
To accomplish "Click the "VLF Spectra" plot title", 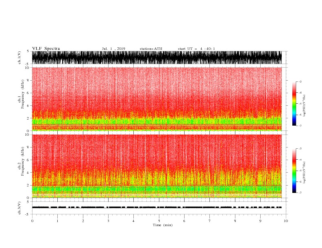I will (46, 49).
